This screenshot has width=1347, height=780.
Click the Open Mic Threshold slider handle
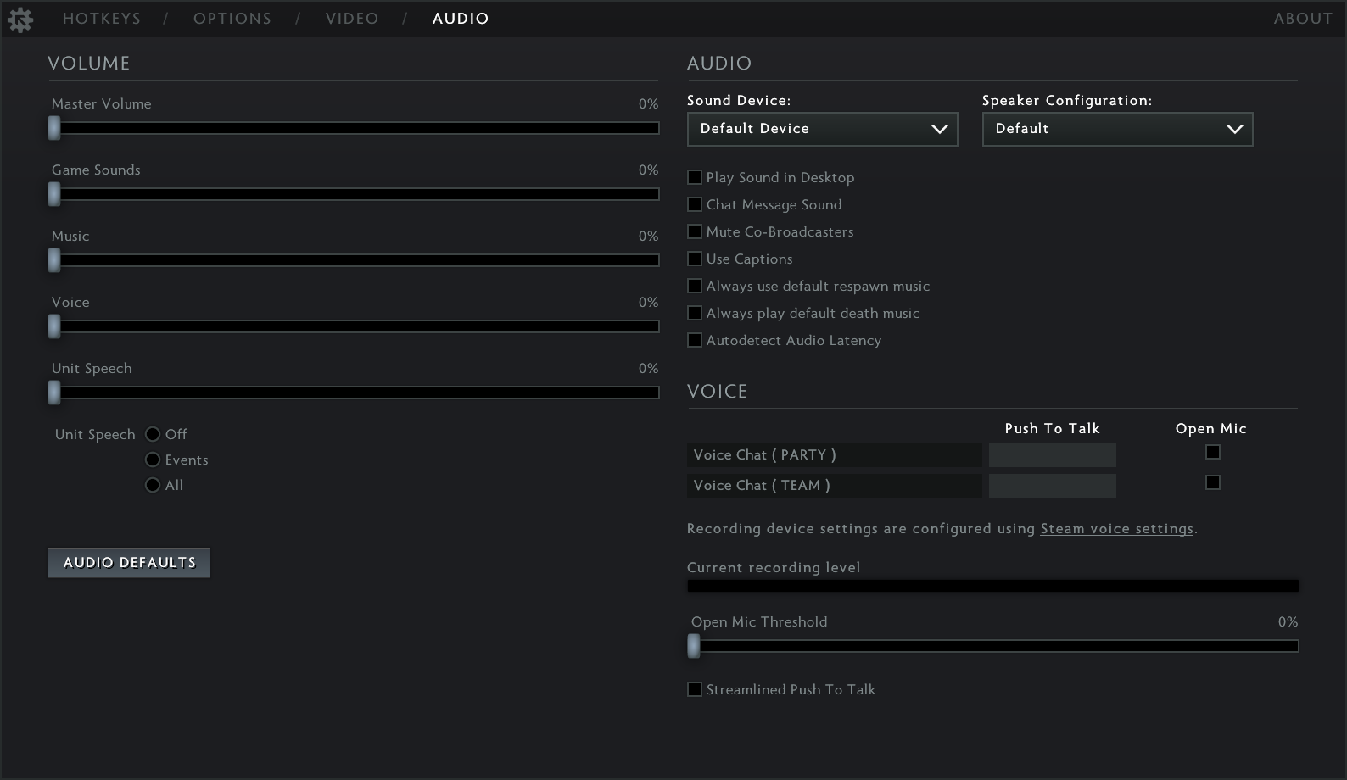coord(694,646)
